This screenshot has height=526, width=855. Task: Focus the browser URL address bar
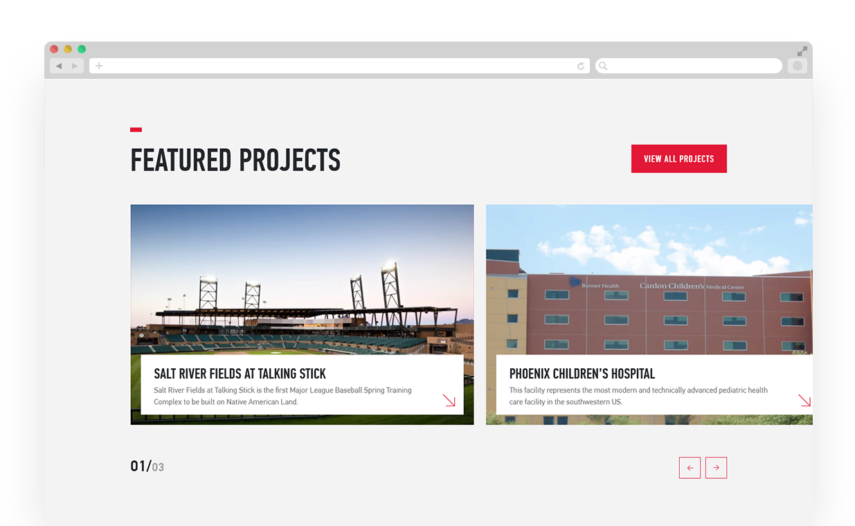pyautogui.click(x=339, y=66)
